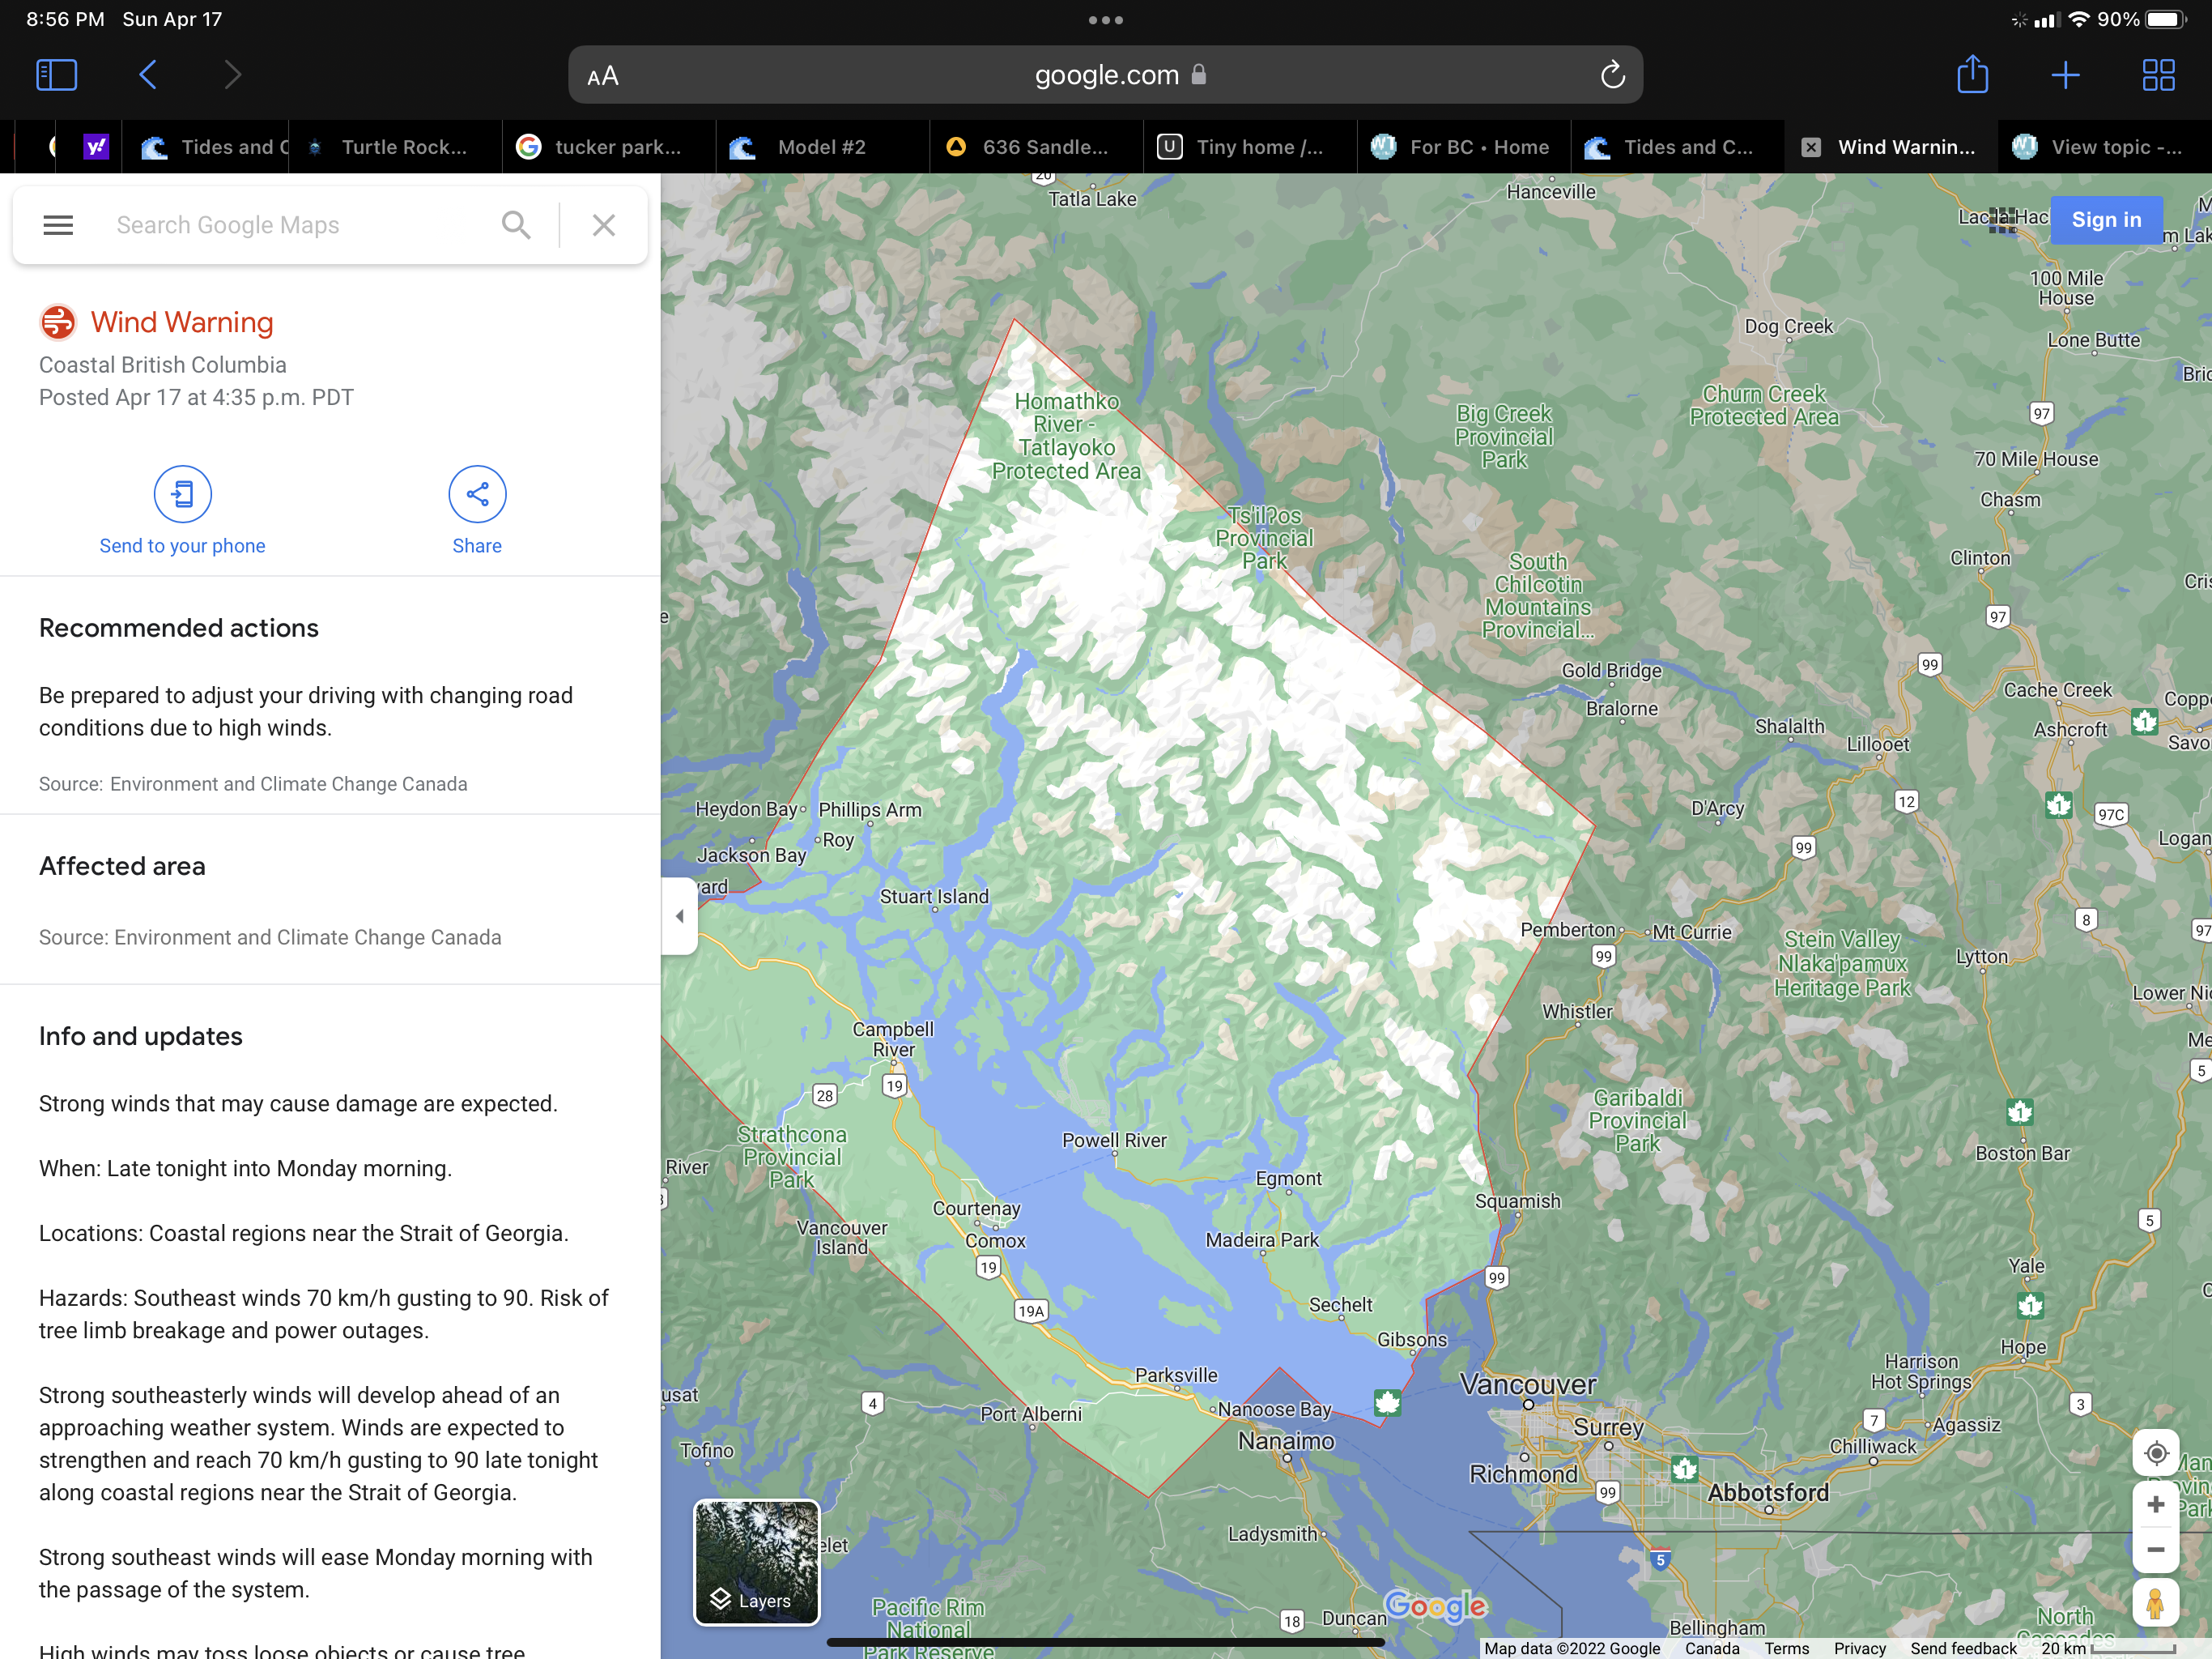Tap the google.com address bar

point(1105,75)
